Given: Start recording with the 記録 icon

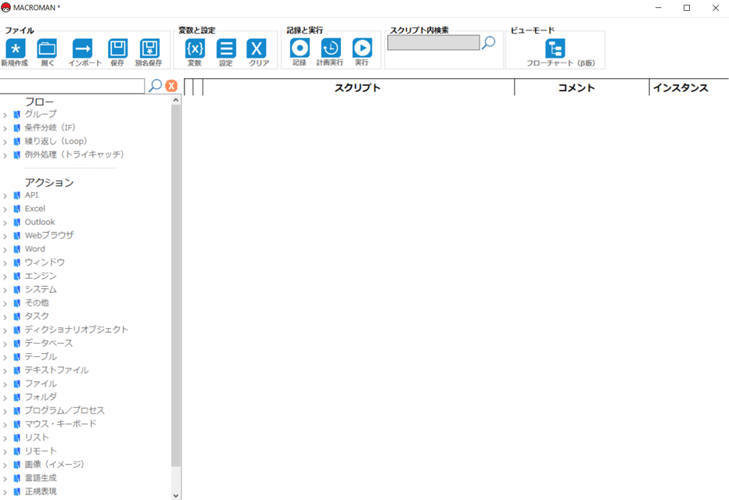Looking at the screenshot, I should (300, 48).
